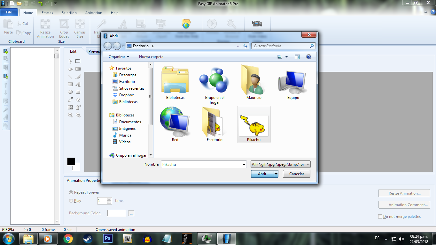
Task: Switch to the Frames ribbon tab
Action: 47,13
